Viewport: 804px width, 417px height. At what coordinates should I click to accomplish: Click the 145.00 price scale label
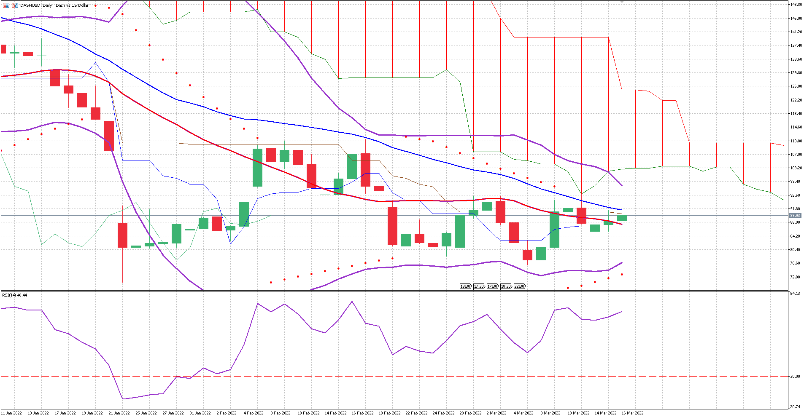(796, 19)
